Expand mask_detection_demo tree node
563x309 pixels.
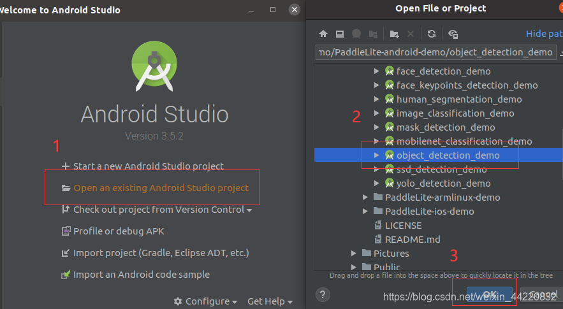[x=376, y=127]
